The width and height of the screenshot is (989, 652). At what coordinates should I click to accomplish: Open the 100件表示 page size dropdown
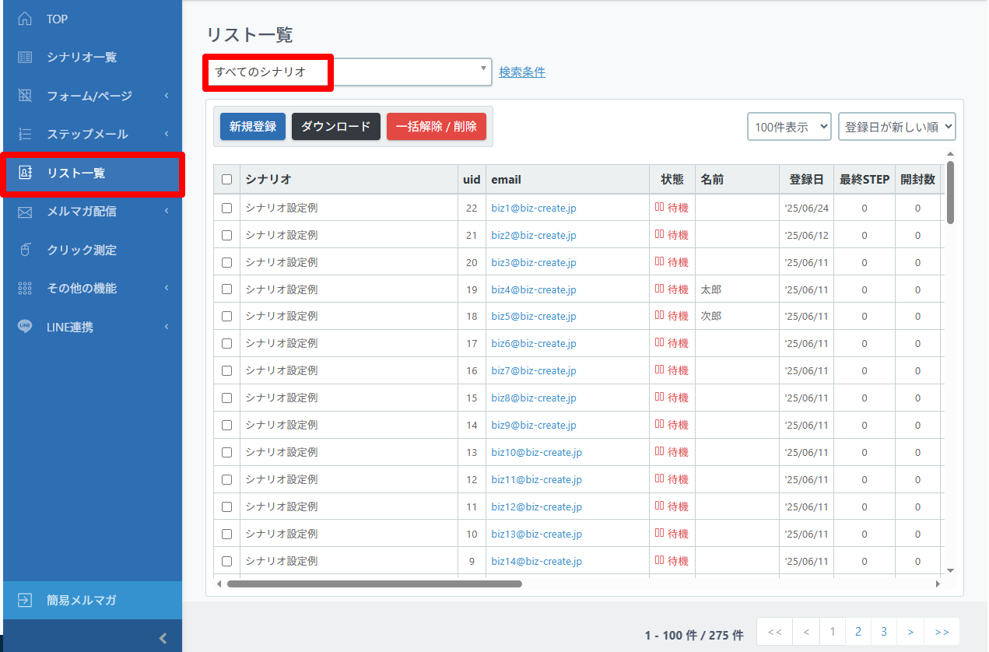pos(789,127)
